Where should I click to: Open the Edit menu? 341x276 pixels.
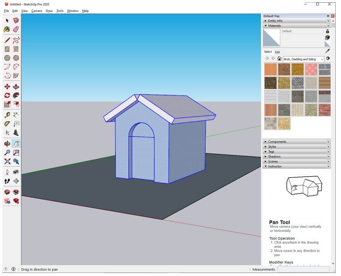[15, 11]
